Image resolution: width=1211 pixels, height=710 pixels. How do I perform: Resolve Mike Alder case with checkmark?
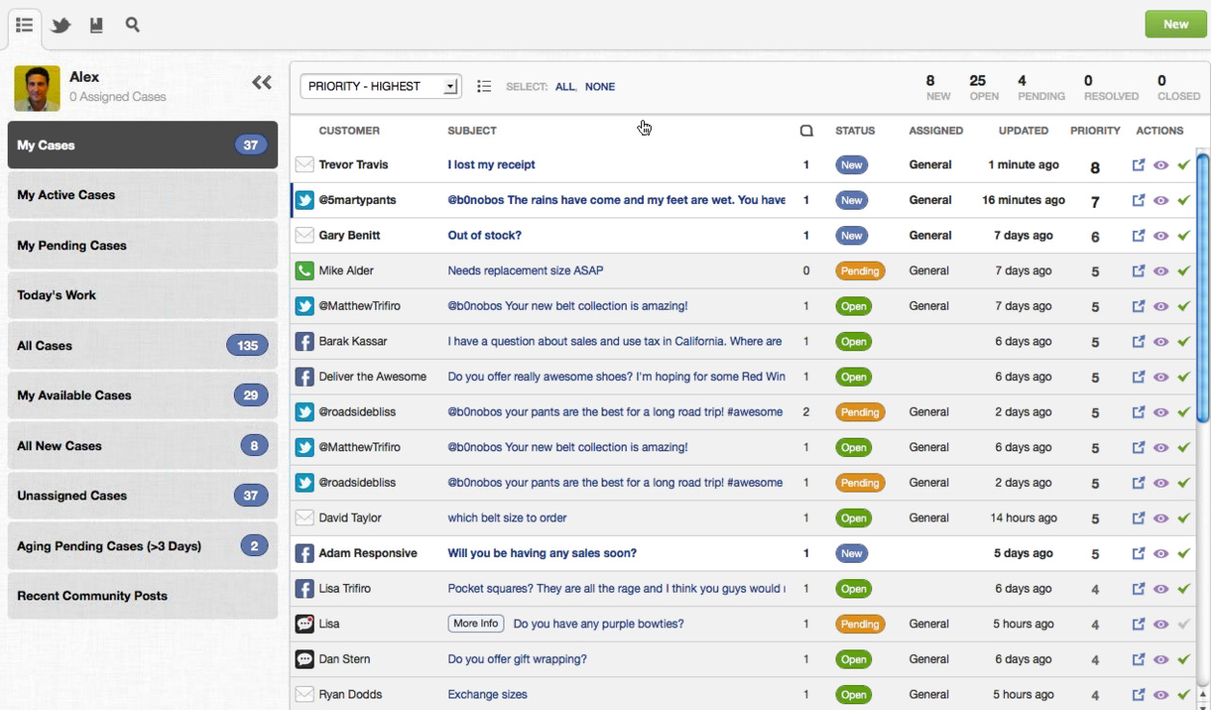[x=1184, y=271]
